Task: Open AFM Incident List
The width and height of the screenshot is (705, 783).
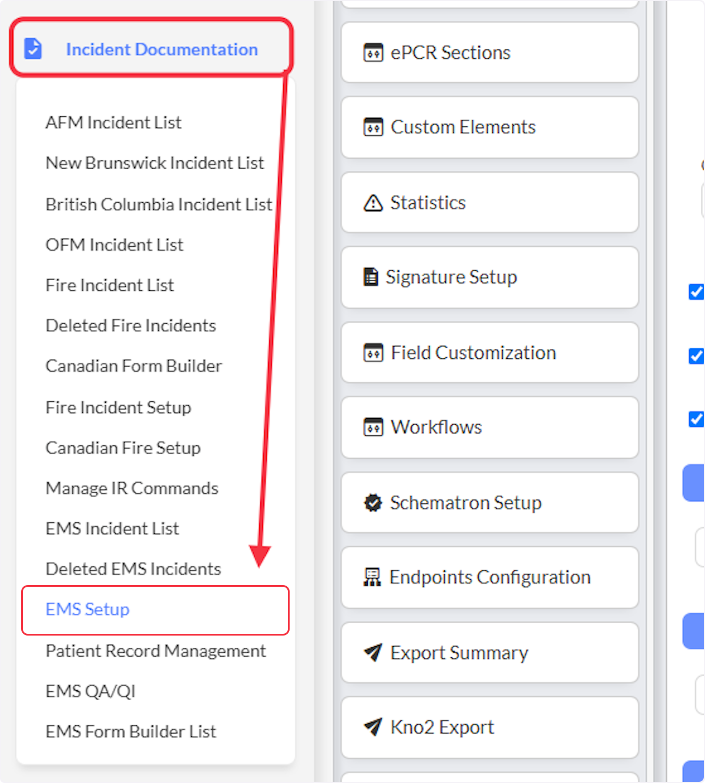Action: (113, 122)
